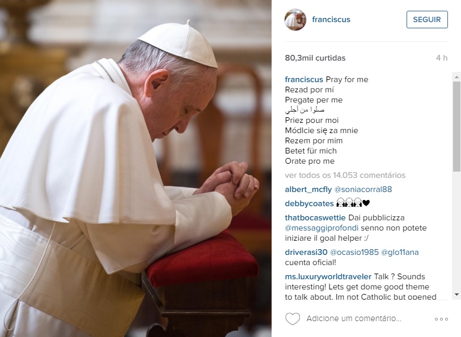Image resolution: width=461 pixels, height=337 pixels.
Task: Click the comments scrollbar thumb
Action: pyautogui.click(x=456, y=126)
